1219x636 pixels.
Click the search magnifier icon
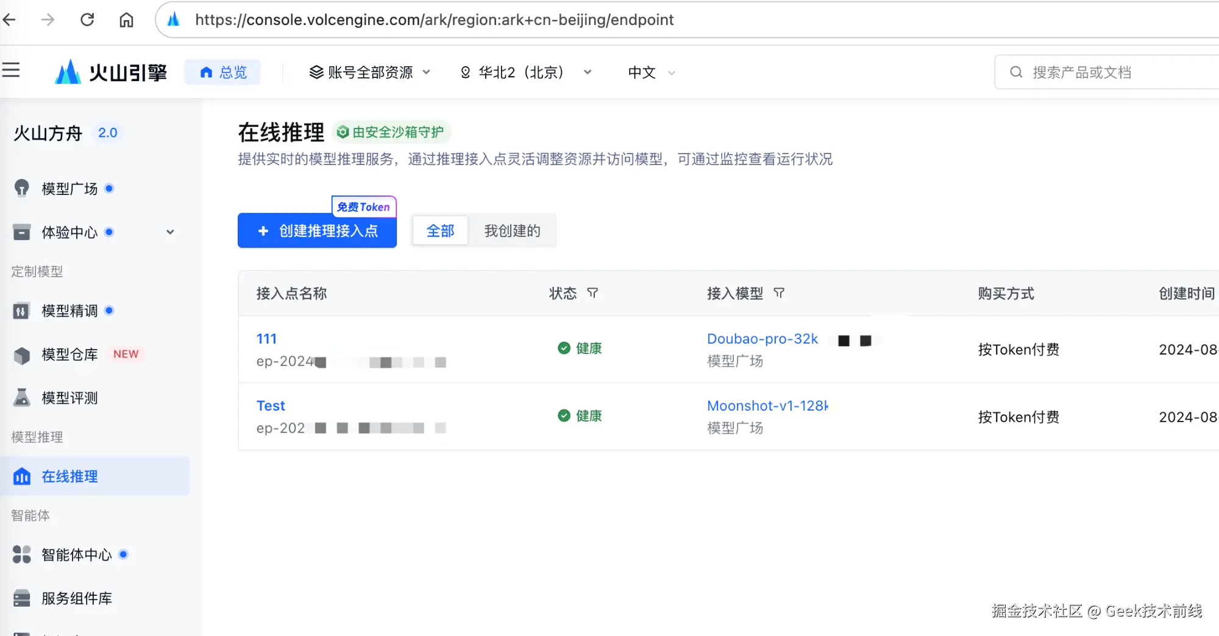(x=1016, y=72)
